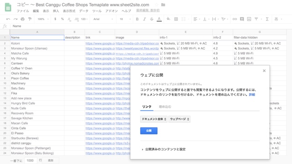
Task: Select cell containing rating 4.8
Action: point(223,44)
